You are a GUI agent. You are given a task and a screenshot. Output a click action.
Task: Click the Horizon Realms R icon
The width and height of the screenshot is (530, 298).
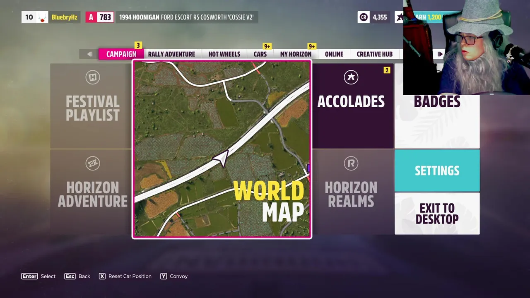click(351, 163)
